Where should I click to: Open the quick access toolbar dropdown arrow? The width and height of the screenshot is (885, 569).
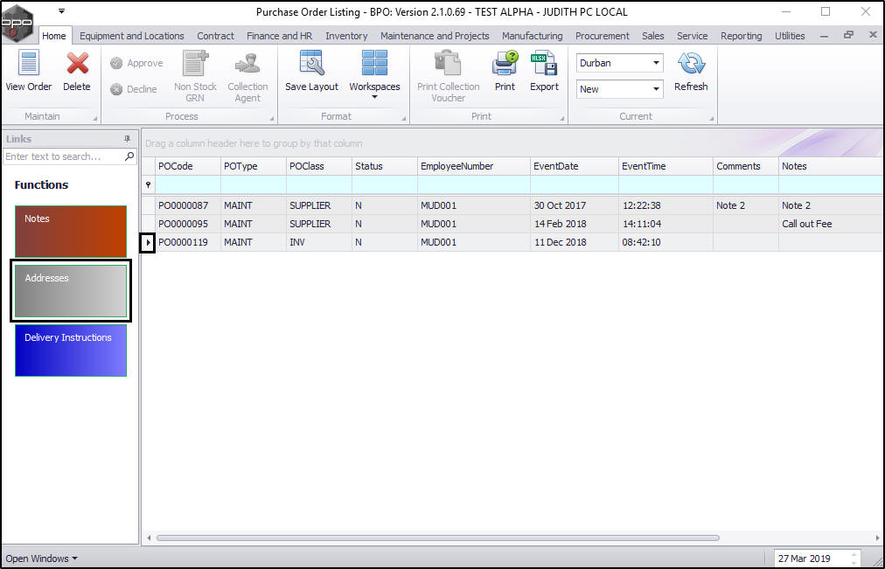pos(61,11)
